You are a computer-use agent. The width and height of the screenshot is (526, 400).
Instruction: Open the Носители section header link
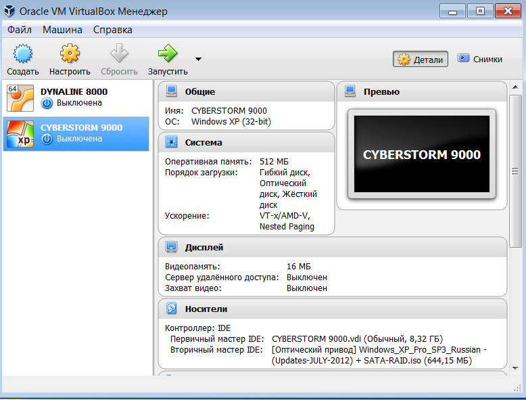(x=206, y=309)
